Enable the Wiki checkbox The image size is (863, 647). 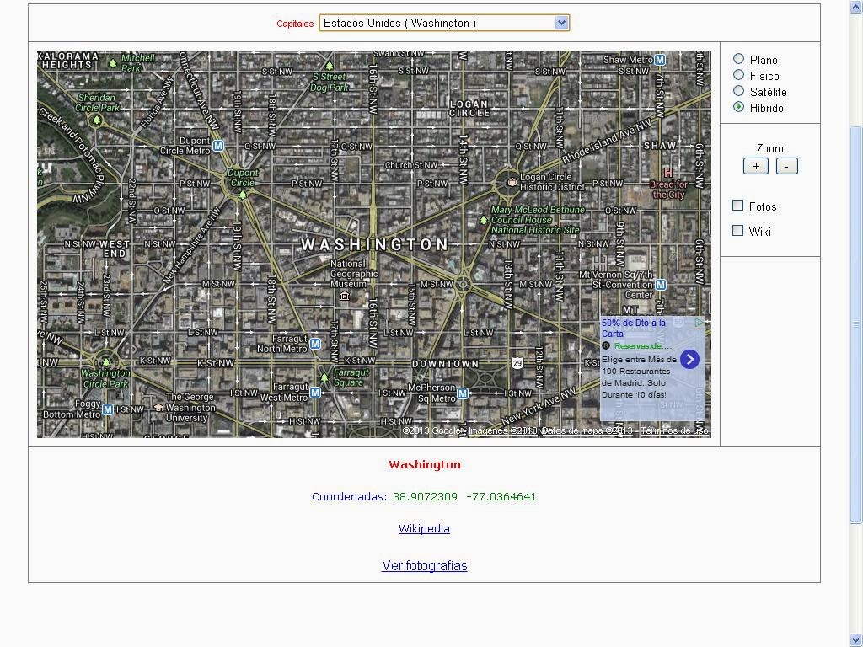click(738, 231)
